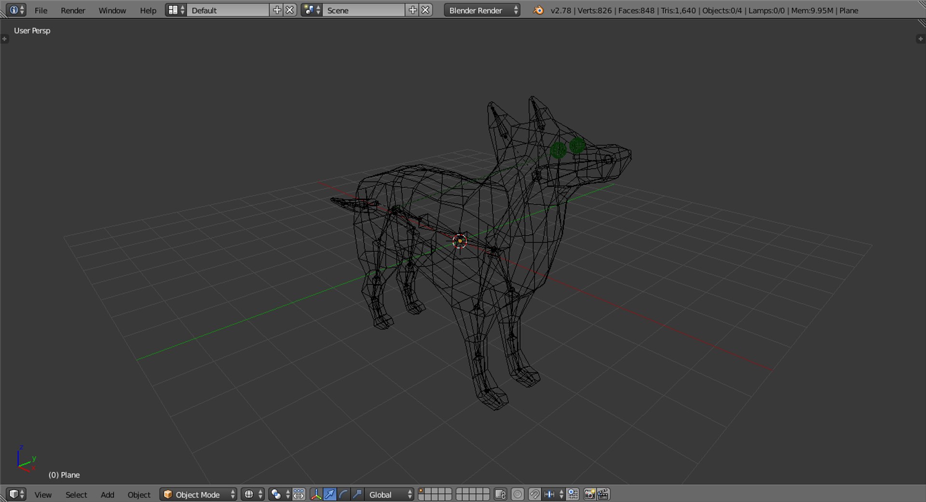The width and height of the screenshot is (926, 502).
Task: Open the Object Mode dropdown
Action: [x=198, y=494]
